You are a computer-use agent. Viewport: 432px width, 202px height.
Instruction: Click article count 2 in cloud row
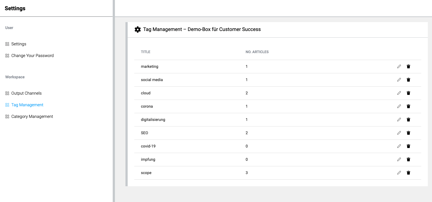coord(247,93)
